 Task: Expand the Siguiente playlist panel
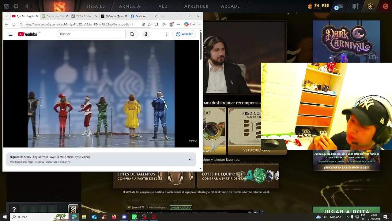coord(190,159)
